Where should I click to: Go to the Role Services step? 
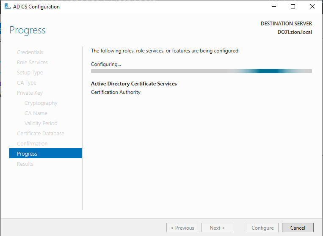pyautogui.click(x=32, y=63)
